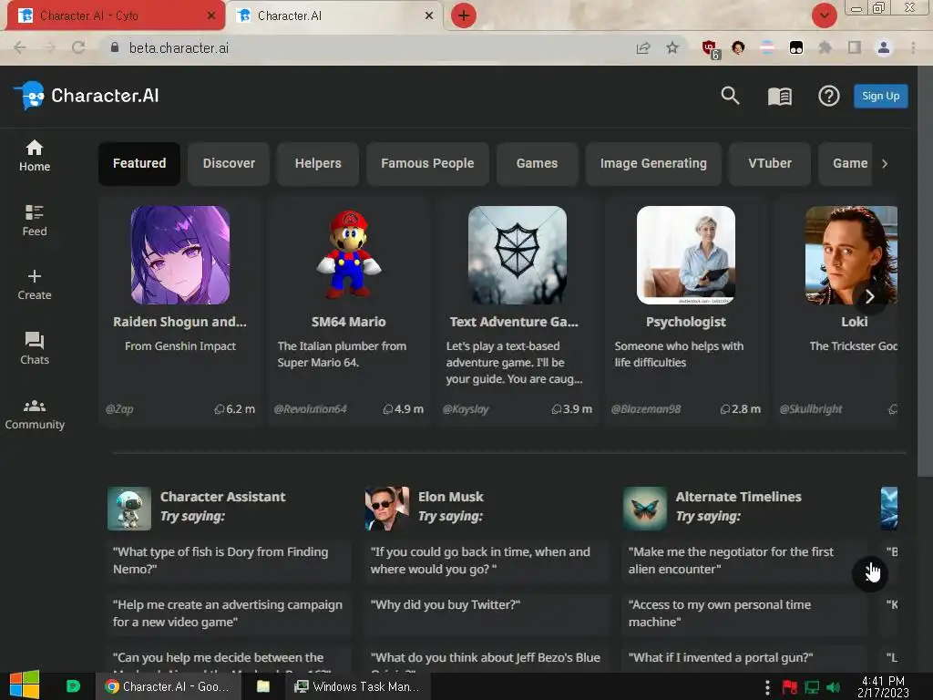
Task: Click Create in the sidebar
Action: click(35, 284)
